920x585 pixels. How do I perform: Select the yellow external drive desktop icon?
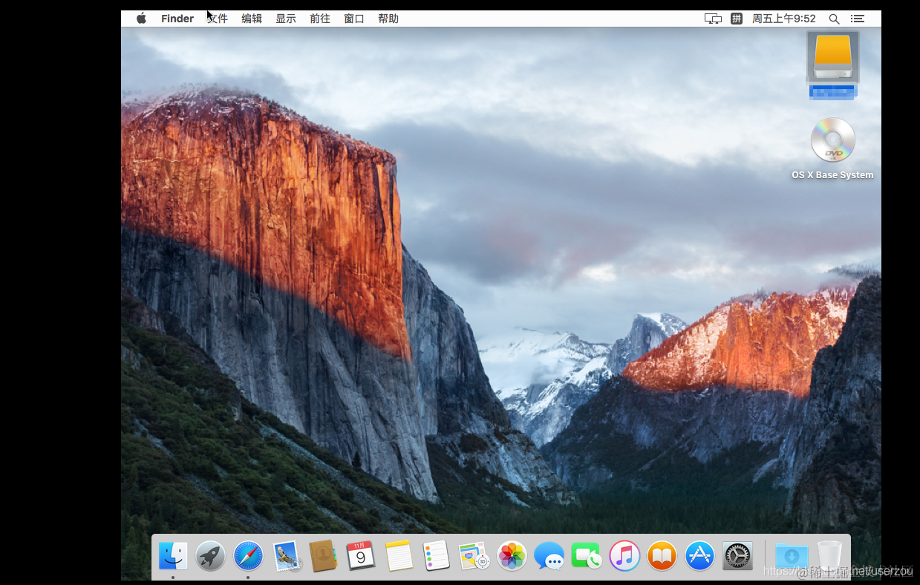click(833, 57)
